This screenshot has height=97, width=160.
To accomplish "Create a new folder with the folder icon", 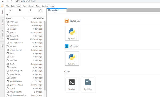I will pyautogui.click(x=20, y=10).
